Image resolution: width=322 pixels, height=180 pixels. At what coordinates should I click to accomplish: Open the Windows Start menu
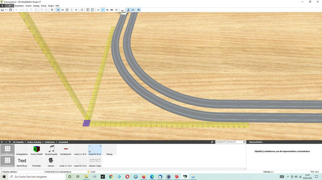pos(4,177)
